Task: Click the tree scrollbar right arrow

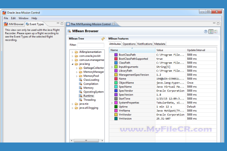Action: click(102, 140)
